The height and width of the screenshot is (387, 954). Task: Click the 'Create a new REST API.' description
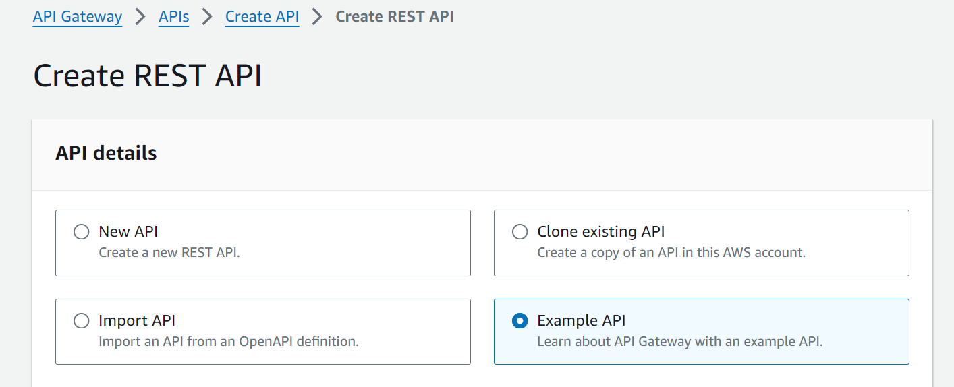(169, 253)
